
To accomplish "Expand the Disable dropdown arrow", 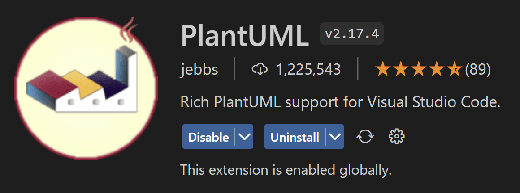I will pyautogui.click(x=244, y=137).
